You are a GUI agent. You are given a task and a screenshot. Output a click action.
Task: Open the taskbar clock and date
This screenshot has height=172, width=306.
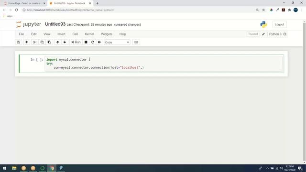[290, 168]
